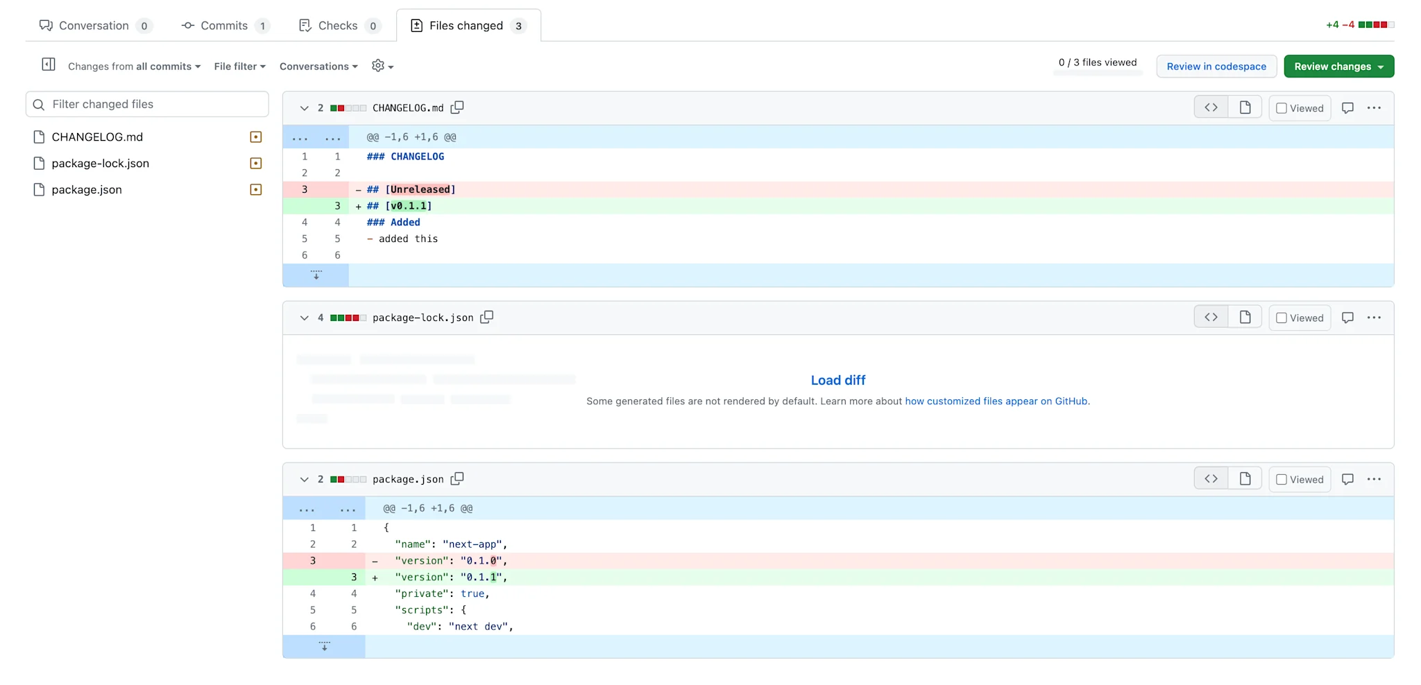The width and height of the screenshot is (1421, 685).
Task: Display the rich diff of package.json
Action: 1245,478
